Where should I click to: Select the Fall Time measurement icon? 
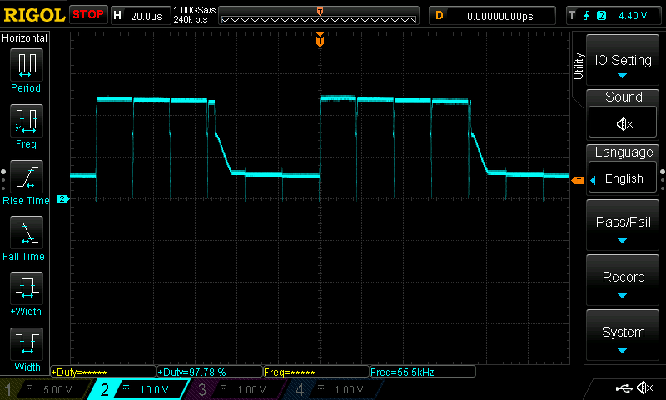pyautogui.click(x=27, y=232)
